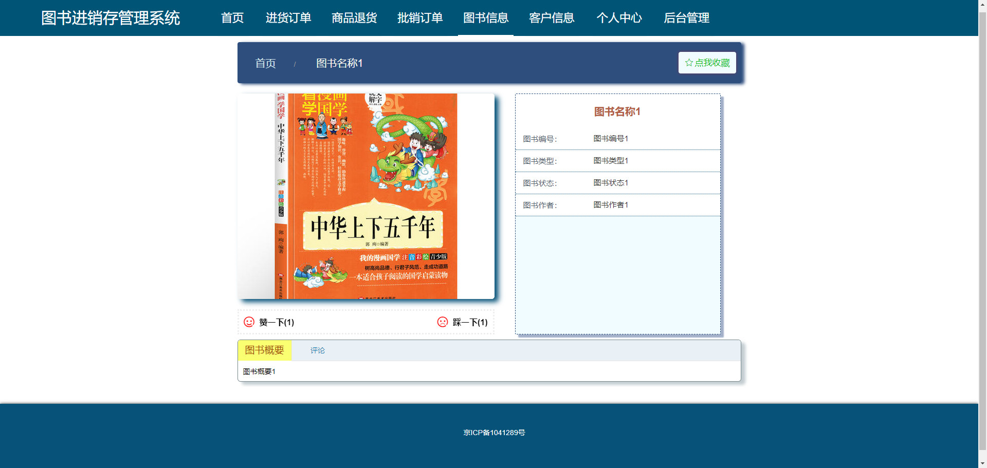987x468 pixels.
Task: Click the 首页 breadcrumb link
Action: 266,63
